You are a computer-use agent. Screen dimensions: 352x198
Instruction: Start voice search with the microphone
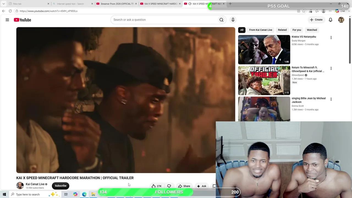[x=233, y=20]
